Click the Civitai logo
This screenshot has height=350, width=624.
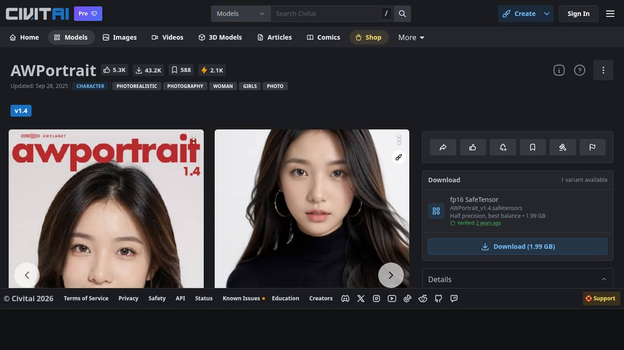coord(37,14)
